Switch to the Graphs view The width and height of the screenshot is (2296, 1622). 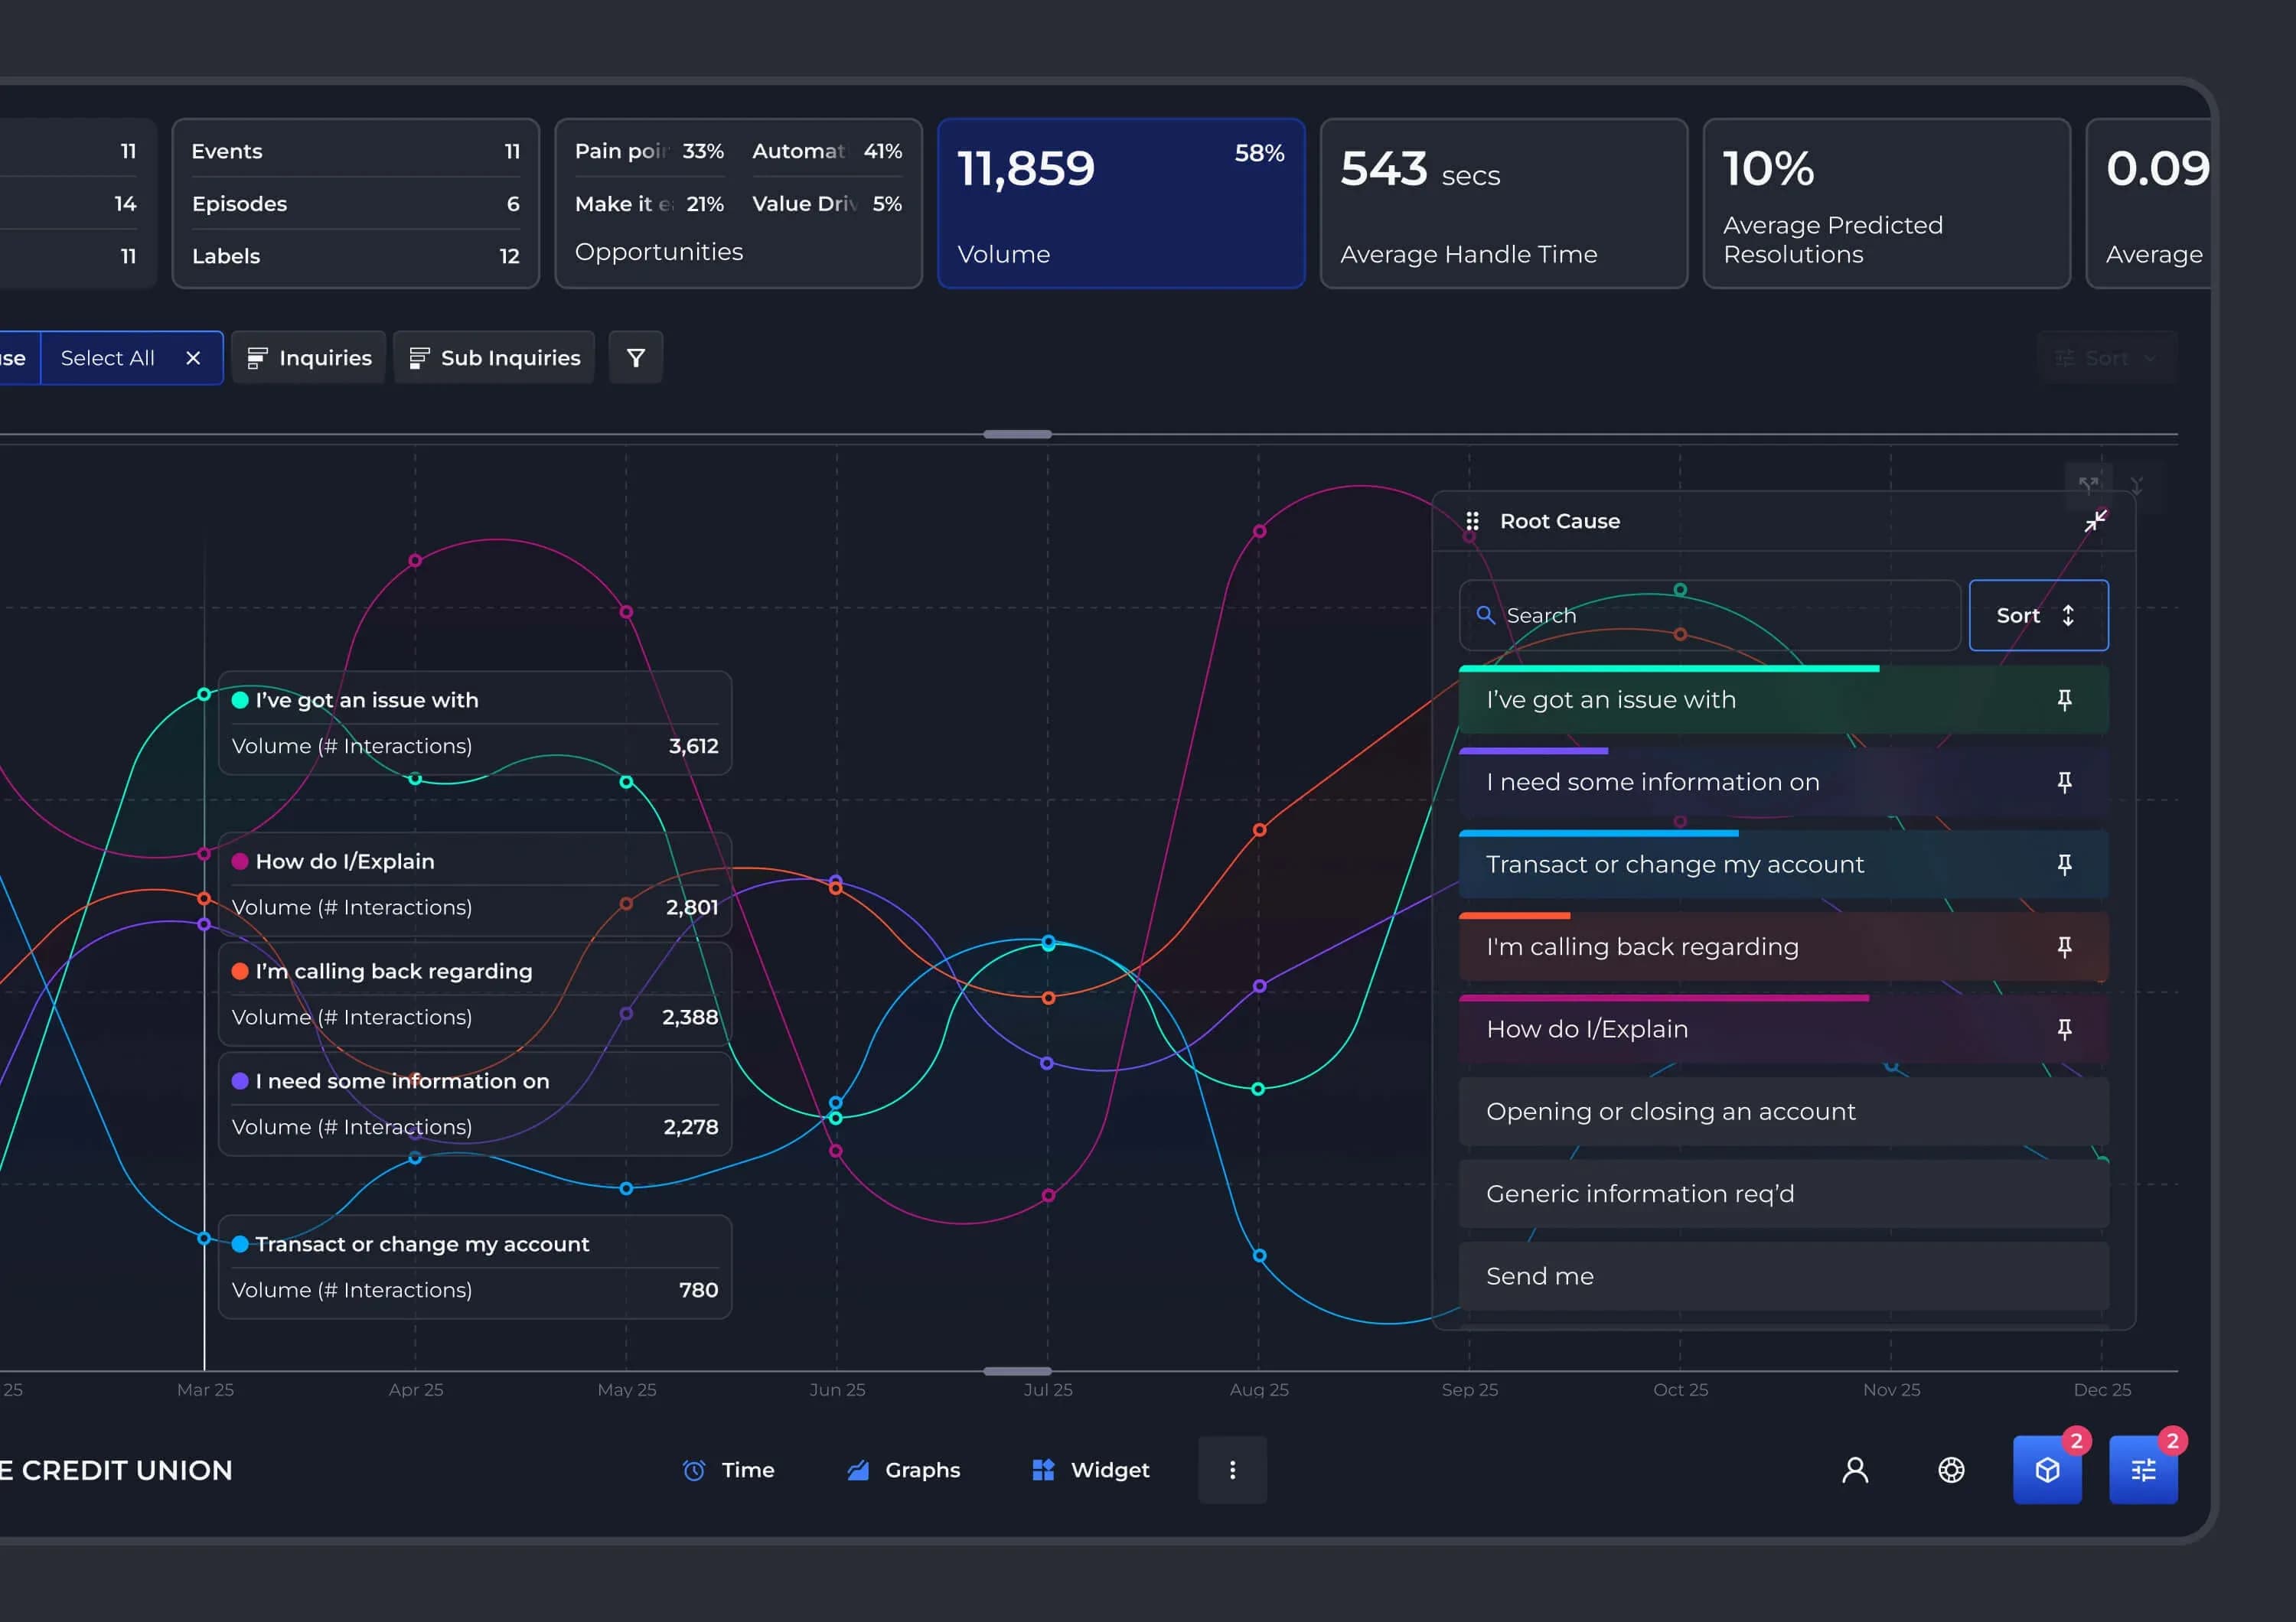pyautogui.click(x=903, y=1470)
